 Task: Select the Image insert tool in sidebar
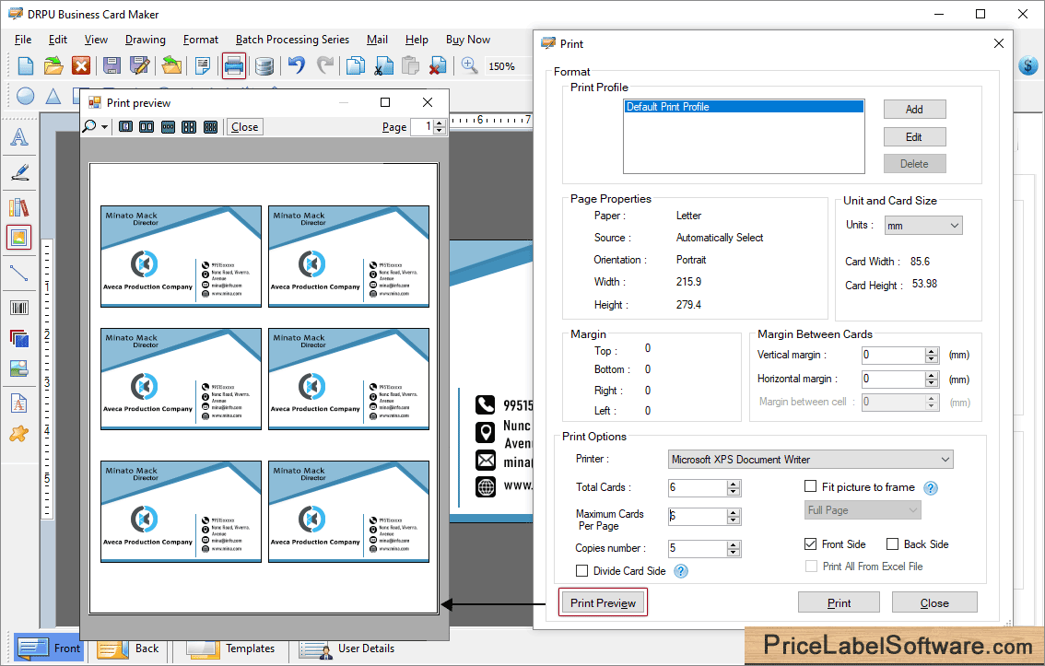(x=18, y=238)
